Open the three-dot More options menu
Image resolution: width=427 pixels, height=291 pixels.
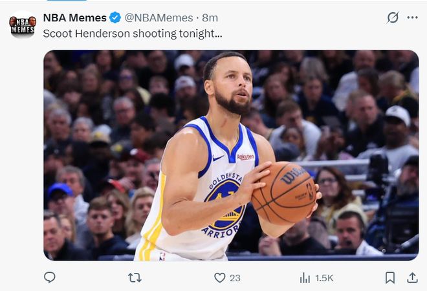pyautogui.click(x=412, y=17)
